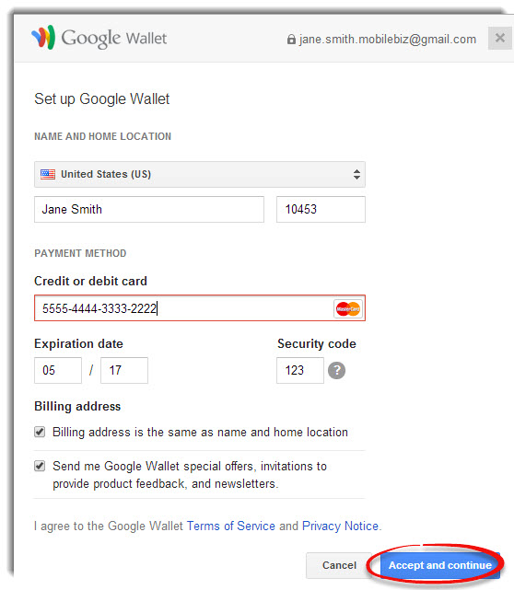
Task: Click the Google Wallet logo icon
Action: click(x=43, y=38)
